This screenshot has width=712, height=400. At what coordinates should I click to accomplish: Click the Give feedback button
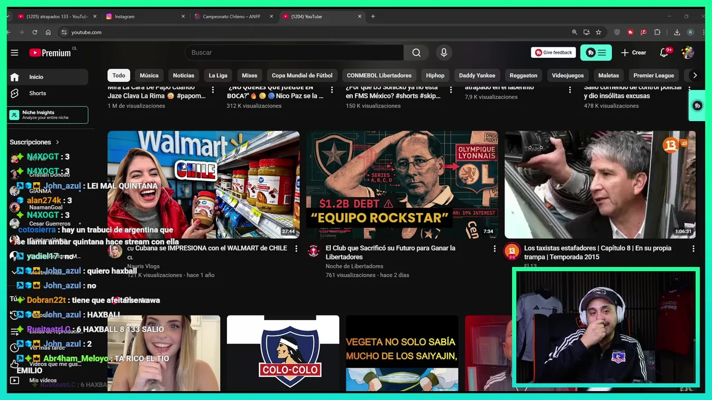[553, 53]
